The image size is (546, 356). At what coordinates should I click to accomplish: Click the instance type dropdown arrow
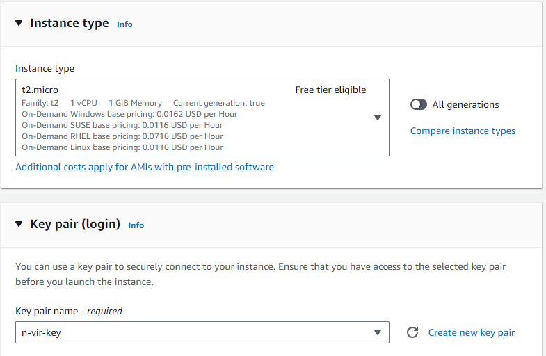[x=378, y=118]
